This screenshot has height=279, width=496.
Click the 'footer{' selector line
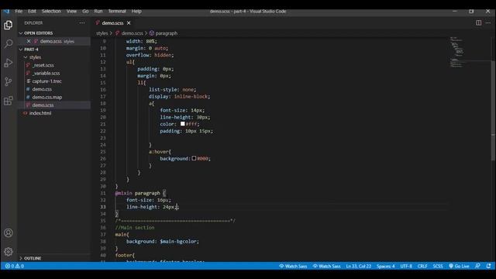pos(125,255)
